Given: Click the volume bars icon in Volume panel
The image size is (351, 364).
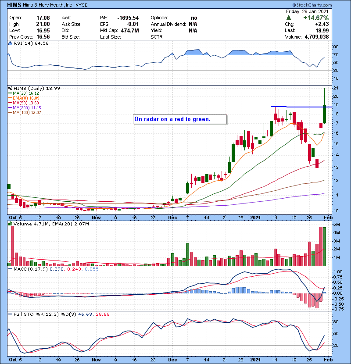Looking at the screenshot, I should click(x=10, y=224).
